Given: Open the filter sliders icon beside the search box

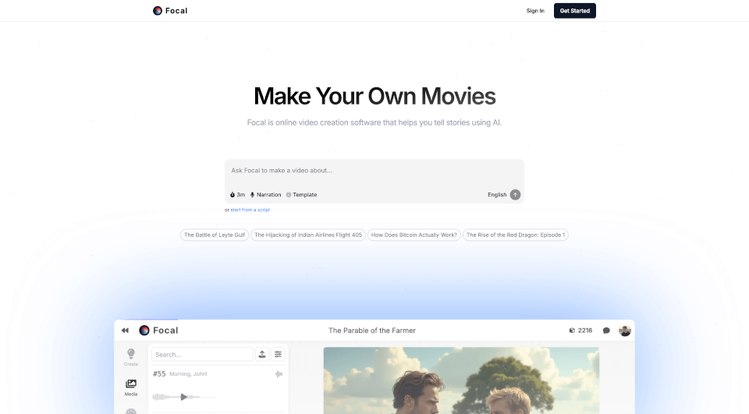Looking at the screenshot, I should click(279, 354).
